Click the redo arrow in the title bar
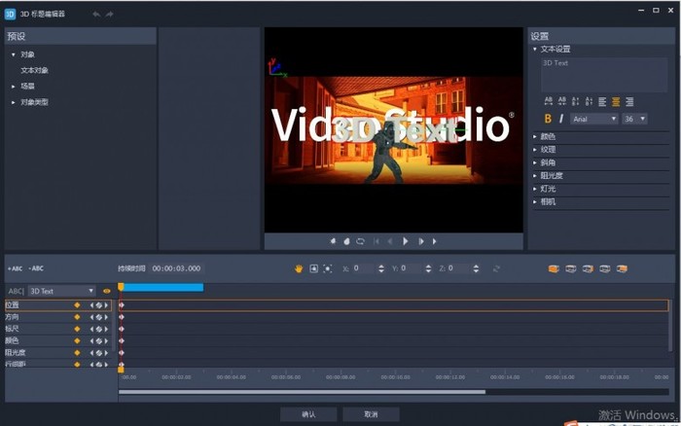 pyautogui.click(x=109, y=15)
